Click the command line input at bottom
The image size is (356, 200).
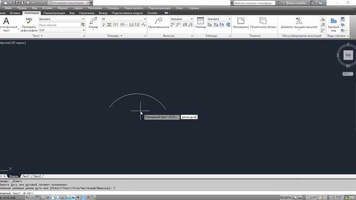pyautogui.click(x=178, y=193)
